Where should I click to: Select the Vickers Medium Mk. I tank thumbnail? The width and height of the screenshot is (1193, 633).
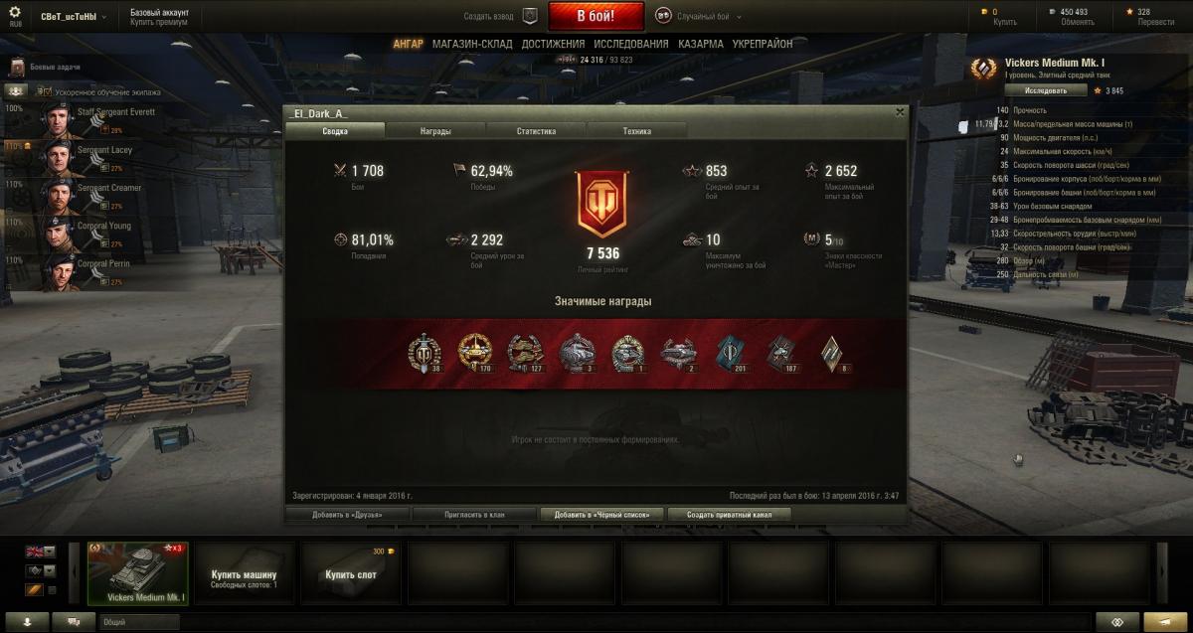point(137,572)
